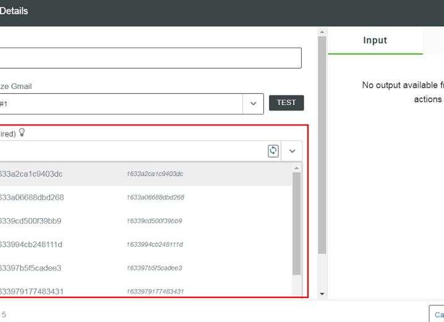Click the dropdown list's scrollbar thumb
The width and height of the screenshot is (444, 322).
(296, 222)
